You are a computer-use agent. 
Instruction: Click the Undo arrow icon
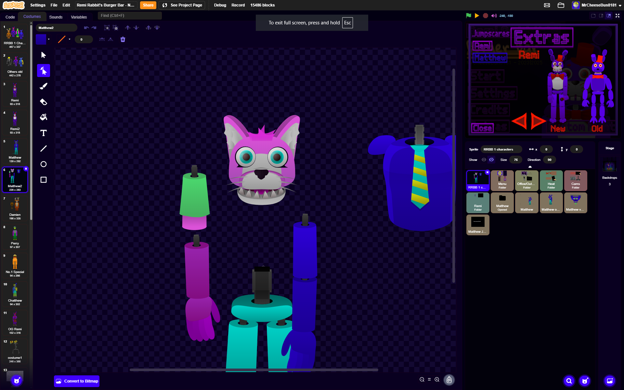[86, 28]
